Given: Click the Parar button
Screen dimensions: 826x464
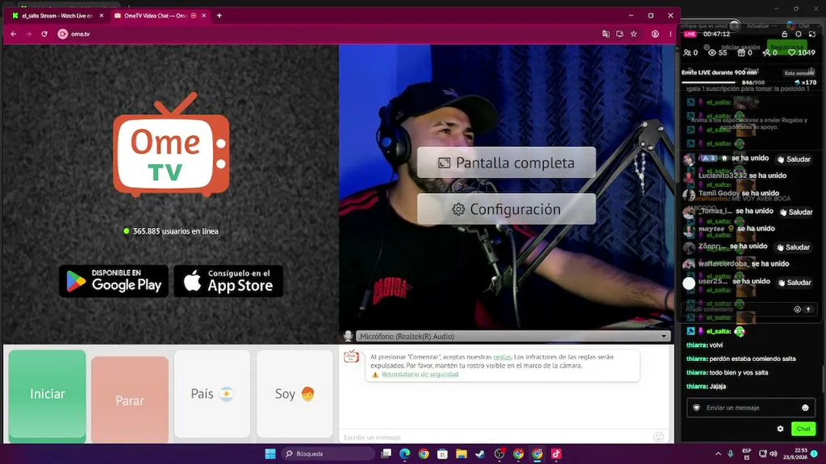Looking at the screenshot, I should tap(130, 400).
